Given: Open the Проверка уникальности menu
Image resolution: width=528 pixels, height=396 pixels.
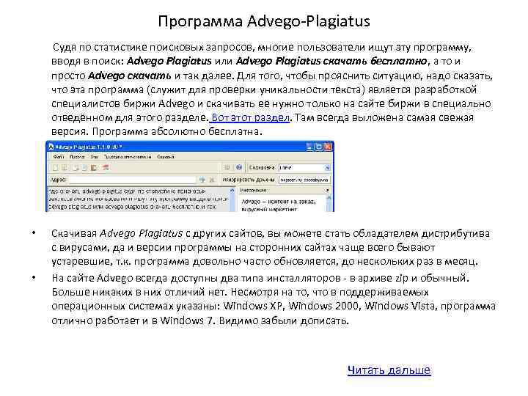Looking at the screenshot, I should pyautogui.click(x=128, y=157).
